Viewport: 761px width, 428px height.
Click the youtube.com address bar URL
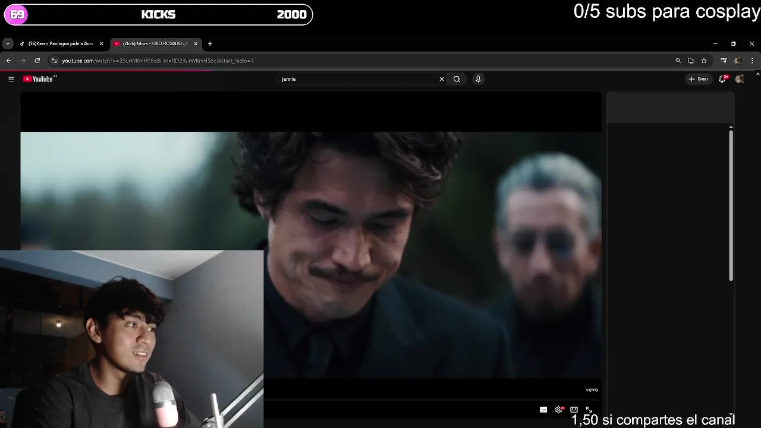point(158,61)
